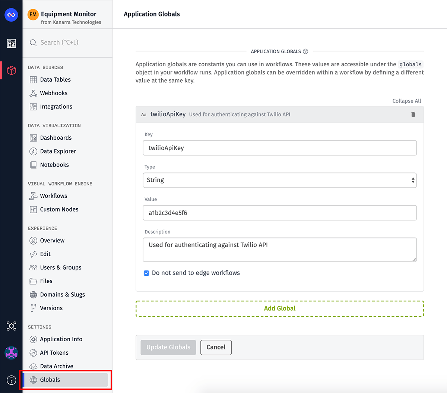
Task: Open the user avatar menu
Action: pyautogui.click(x=11, y=353)
